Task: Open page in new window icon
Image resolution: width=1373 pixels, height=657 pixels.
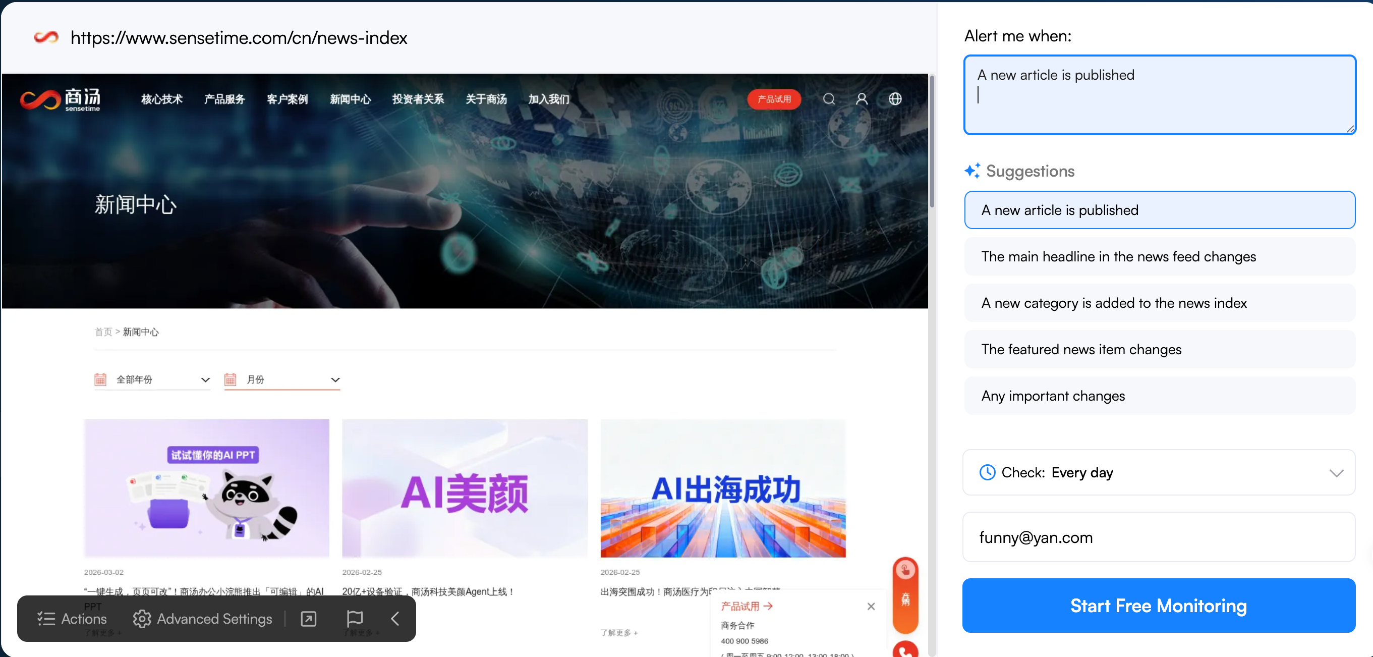Action: click(309, 619)
